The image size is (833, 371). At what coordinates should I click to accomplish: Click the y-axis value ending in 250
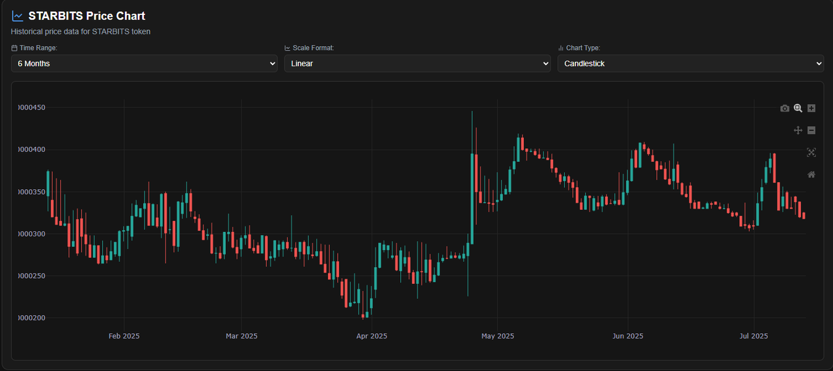click(31, 276)
